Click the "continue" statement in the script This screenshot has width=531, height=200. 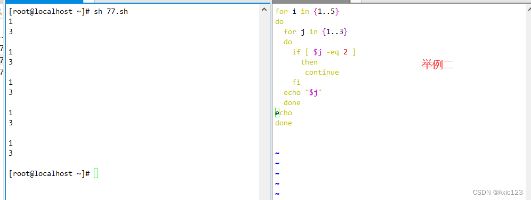321,72
